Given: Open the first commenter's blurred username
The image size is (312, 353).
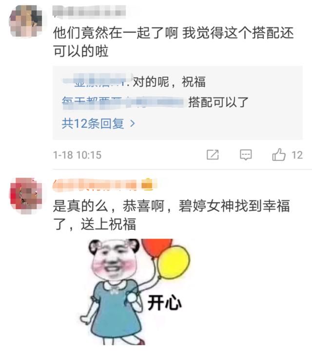Looking at the screenshot, I should pos(89,11).
